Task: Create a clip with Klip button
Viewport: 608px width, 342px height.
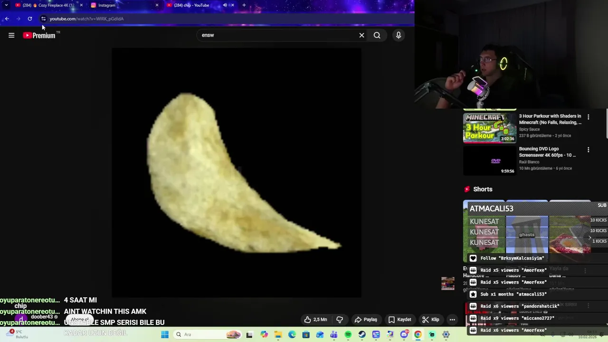Action: tap(431, 320)
